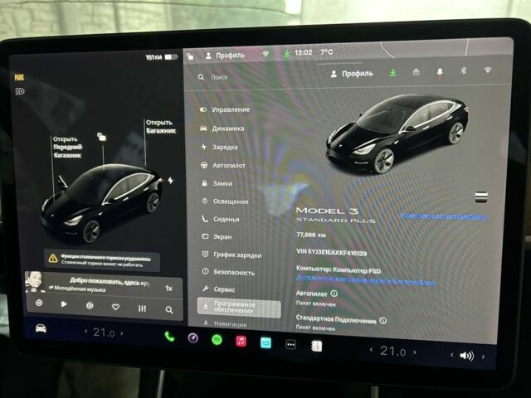This screenshot has height=398, width=531.
Task: Open all apps three-dots icon in dock
Action: (x=290, y=344)
